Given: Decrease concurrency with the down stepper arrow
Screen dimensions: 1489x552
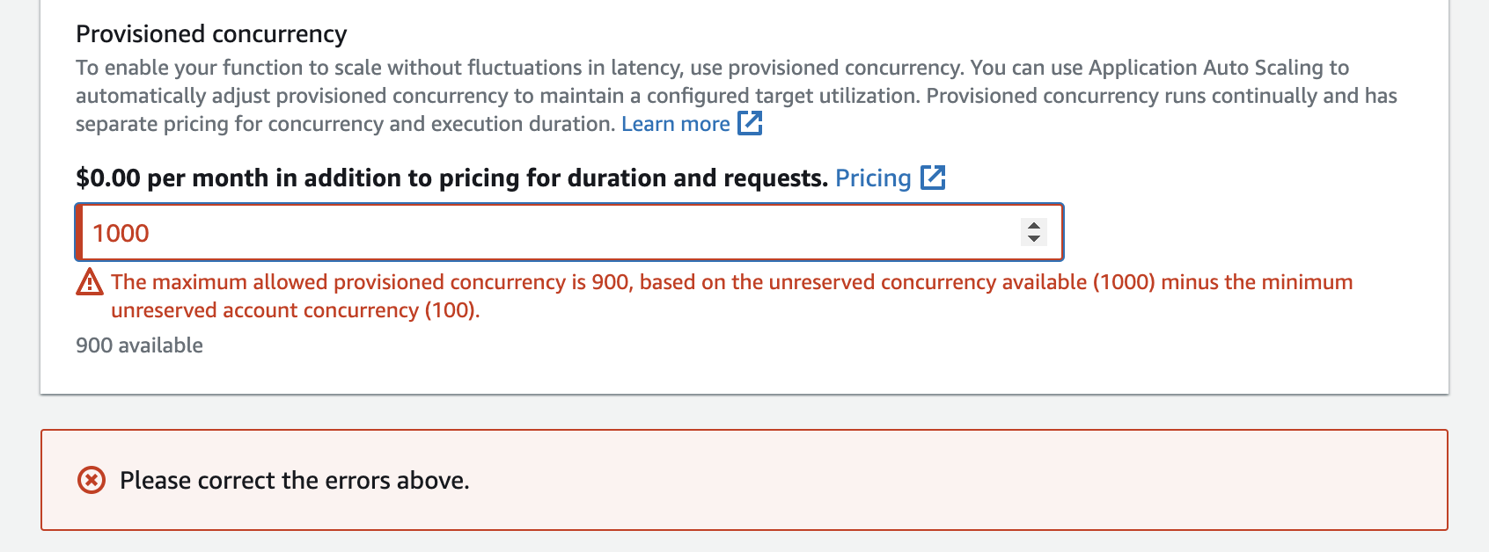Looking at the screenshot, I should pos(1034,239).
